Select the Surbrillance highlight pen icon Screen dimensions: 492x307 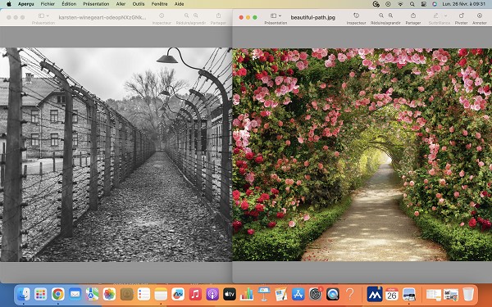pyautogui.click(x=436, y=16)
